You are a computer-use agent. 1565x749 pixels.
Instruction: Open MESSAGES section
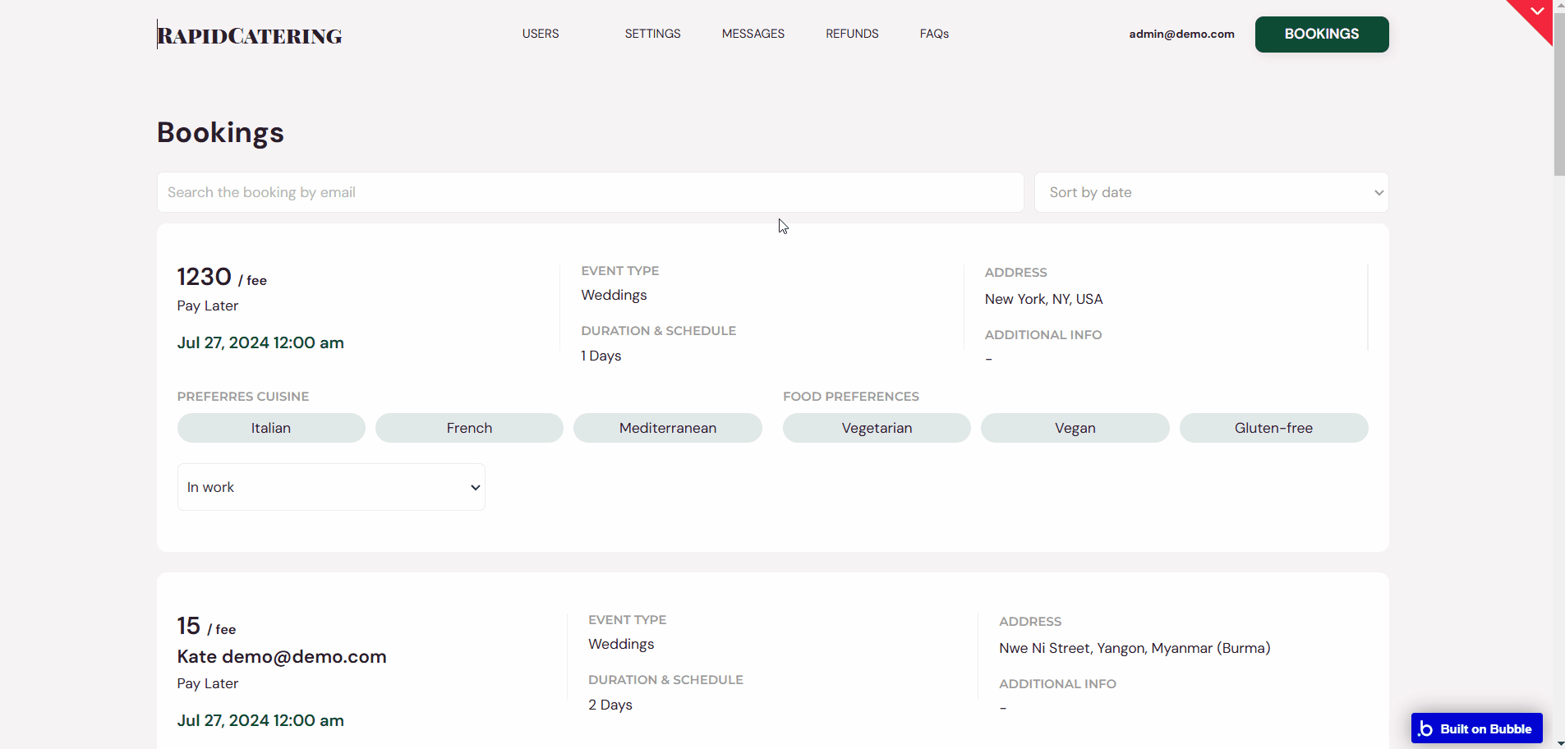[x=753, y=34]
